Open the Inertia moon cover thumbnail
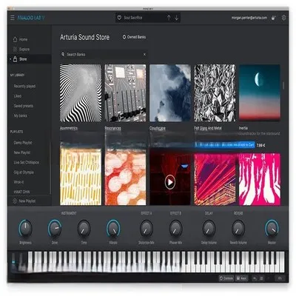This screenshot has height=296, width=296. tap(260, 93)
